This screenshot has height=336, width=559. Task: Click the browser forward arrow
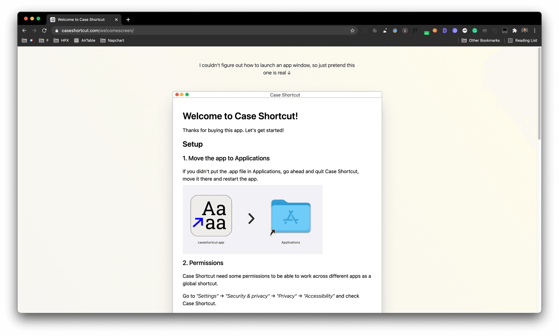pos(34,31)
